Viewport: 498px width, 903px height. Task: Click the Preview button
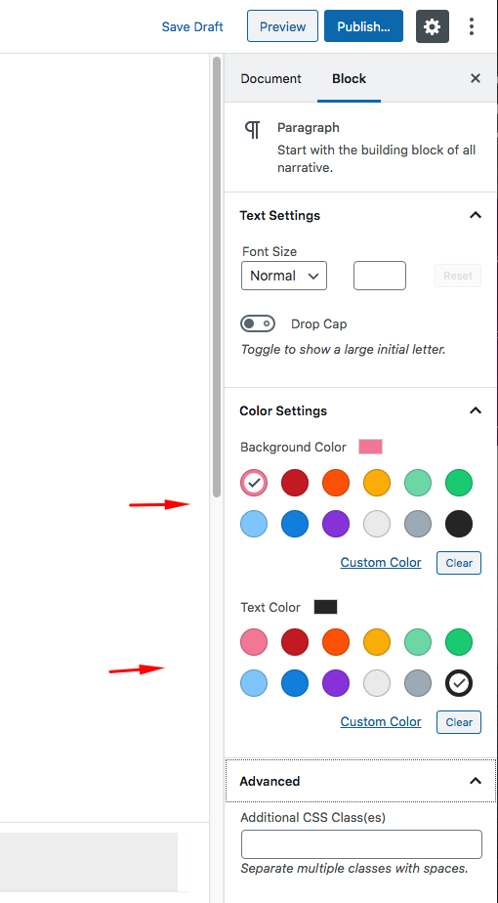282,26
